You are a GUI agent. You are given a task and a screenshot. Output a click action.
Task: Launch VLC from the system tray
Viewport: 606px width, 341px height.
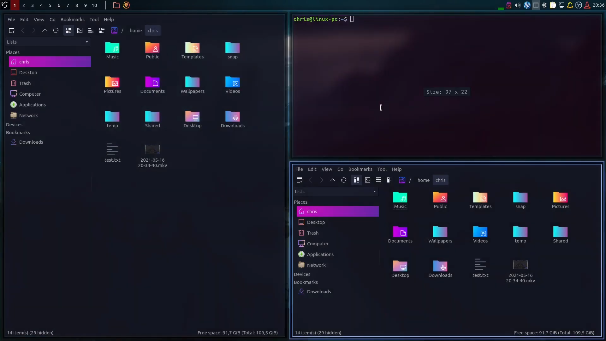[x=587, y=5]
